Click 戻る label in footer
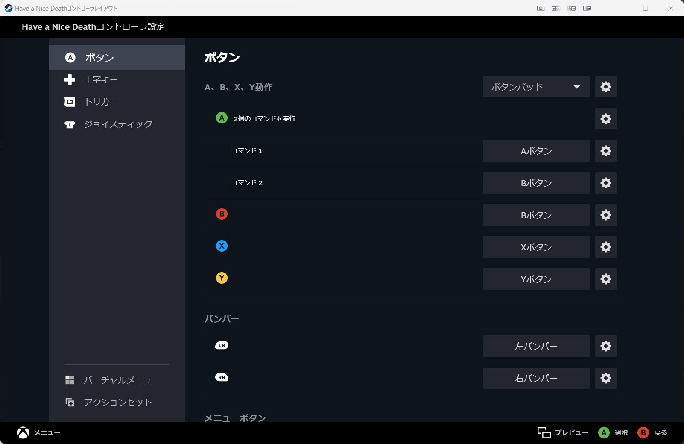 coord(660,432)
